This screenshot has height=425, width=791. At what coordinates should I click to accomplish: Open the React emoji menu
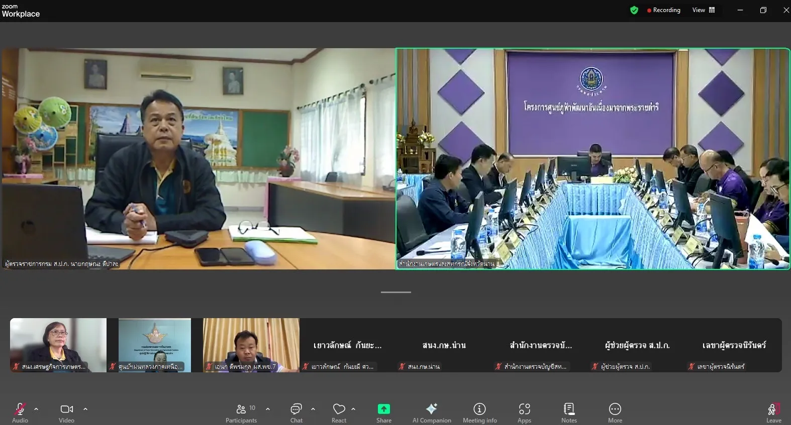(339, 412)
